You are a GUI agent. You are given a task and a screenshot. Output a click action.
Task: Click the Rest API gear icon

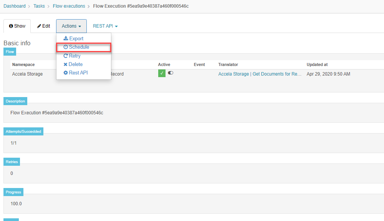click(66, 73)
